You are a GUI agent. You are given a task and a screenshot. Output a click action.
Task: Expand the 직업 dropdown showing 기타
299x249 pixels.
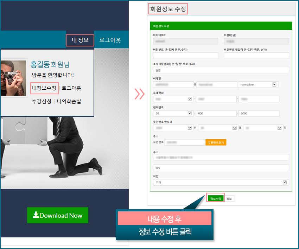221,183
